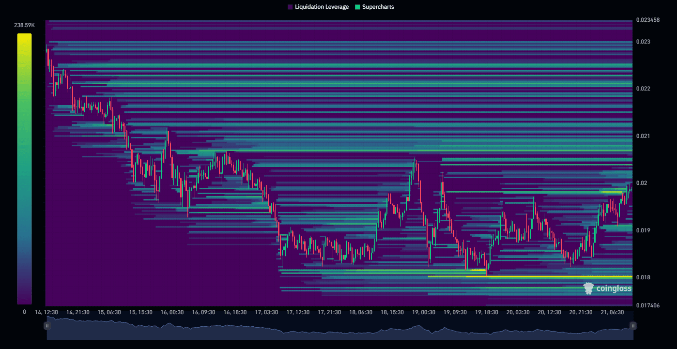The width and height of the screenshot is (677, 349).
Task: Click the "19, 00:30" time axis label
Action: [x=423, y=313]
